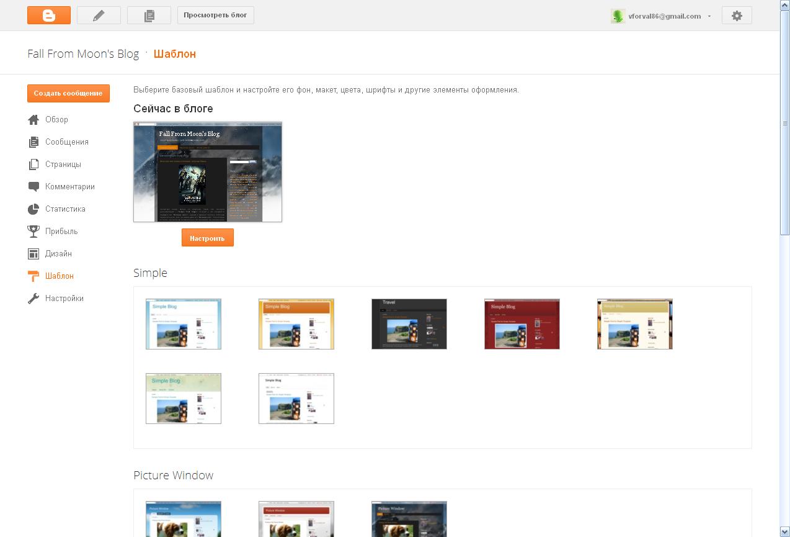
Task: Click the pie chart icon beside Статистика
Action: [33, 209]
